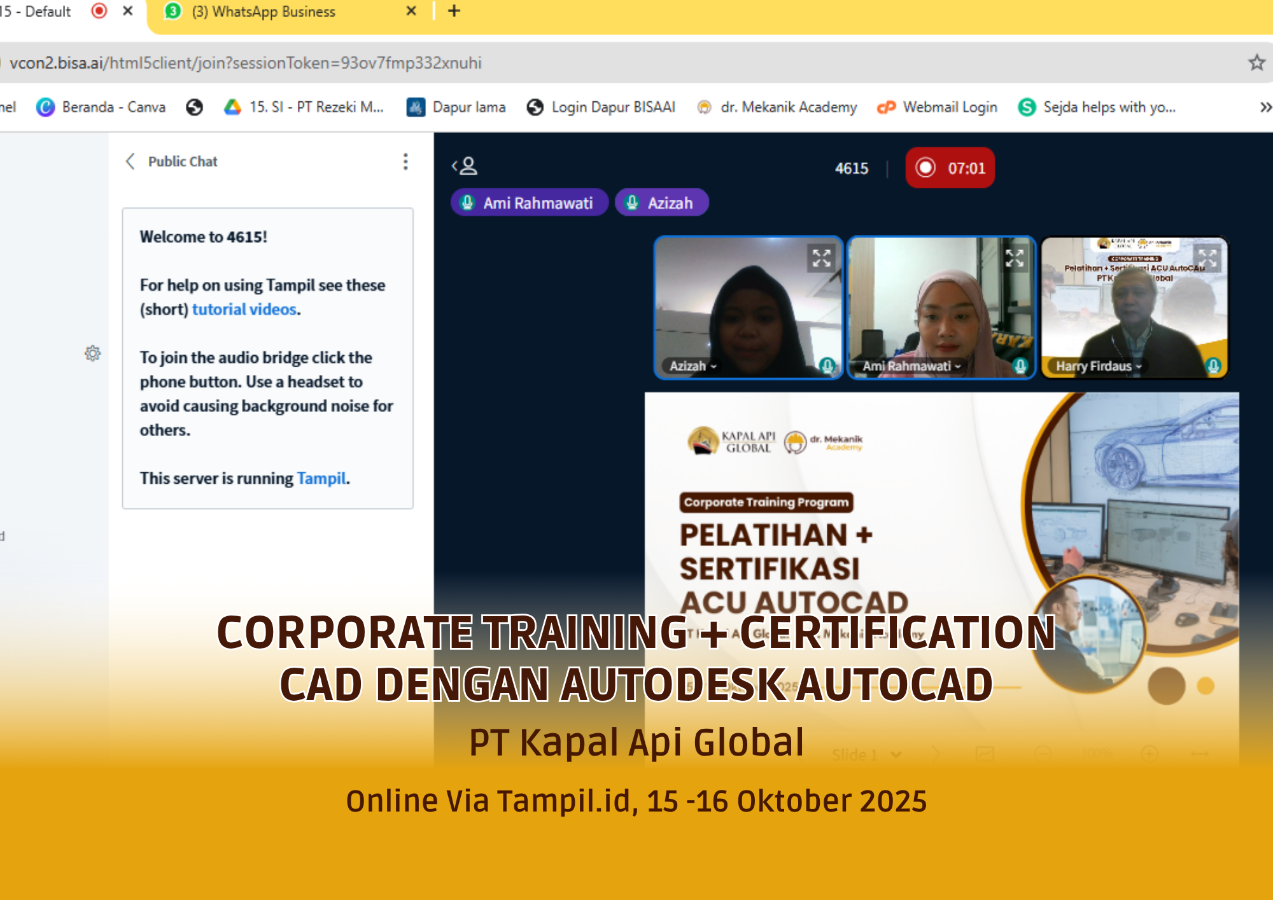Viewport: 1273px width, 900px height.
Task: Fullscreen Azizah's webcam video
Action: click(821, 258)
